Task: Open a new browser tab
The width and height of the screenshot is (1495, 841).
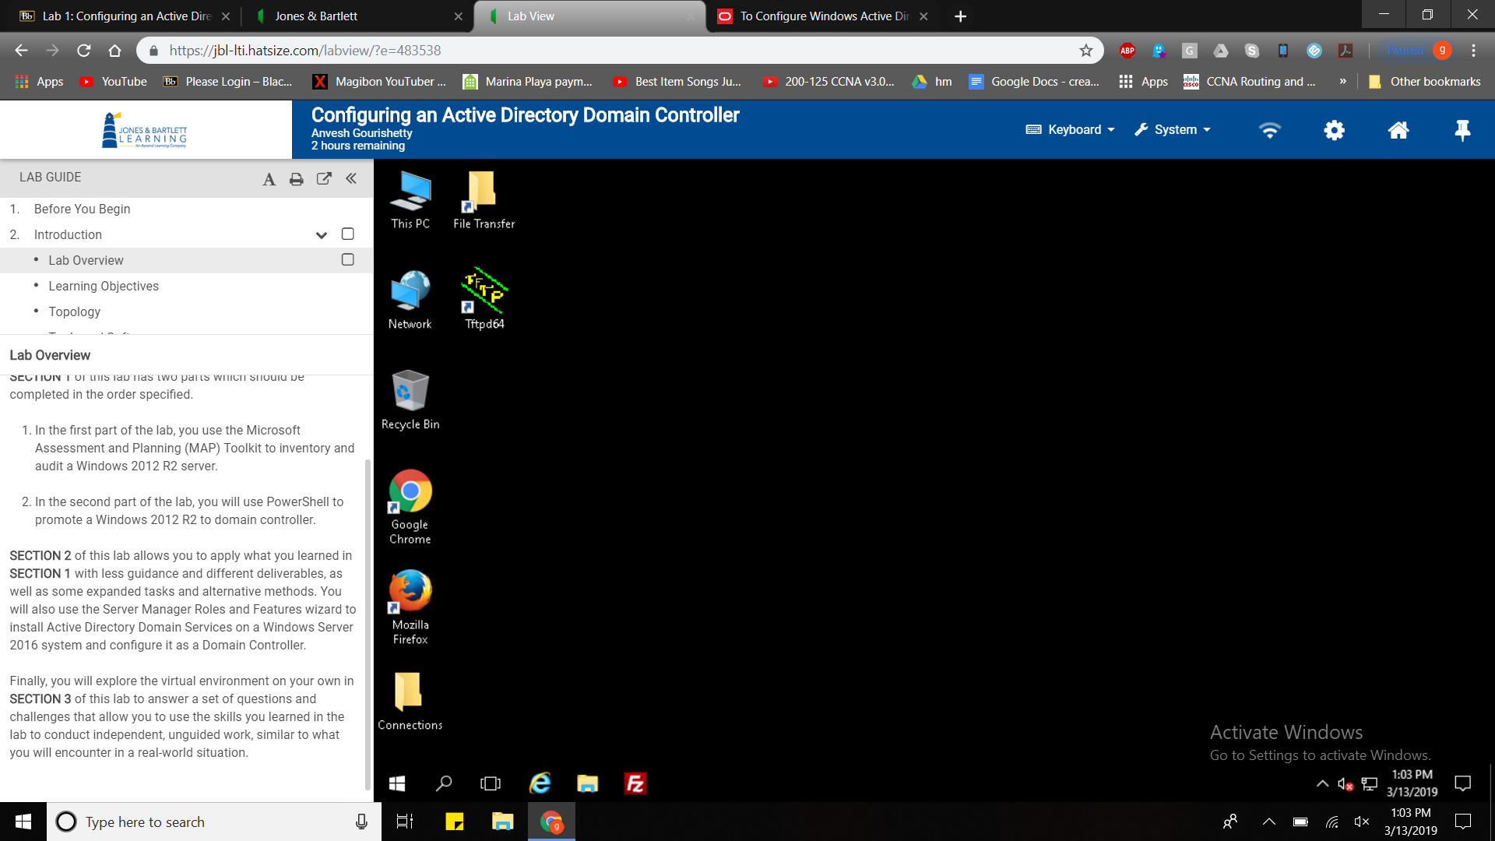Action: [x=960, y=16]
